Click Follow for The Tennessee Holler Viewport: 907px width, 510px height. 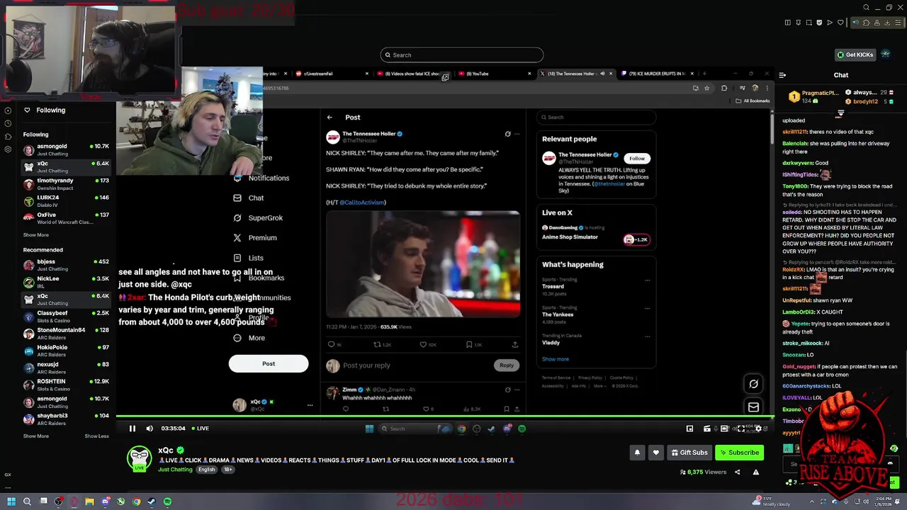(x=637, y=158)
